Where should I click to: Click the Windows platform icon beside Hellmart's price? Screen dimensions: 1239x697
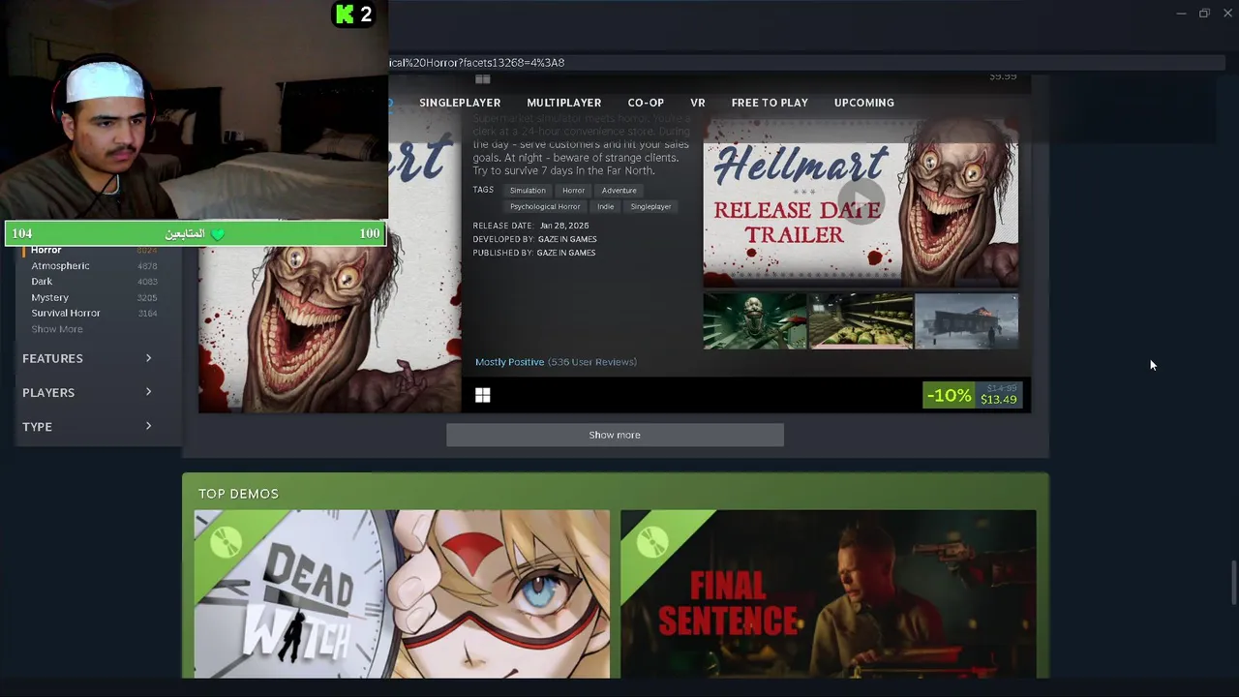point(482,395)
